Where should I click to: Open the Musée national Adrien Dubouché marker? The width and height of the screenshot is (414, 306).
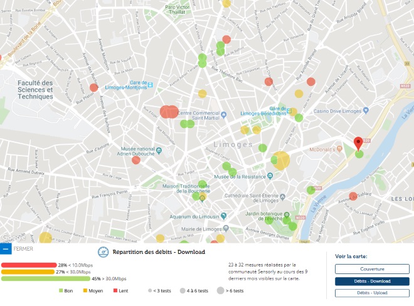[x=159, y=150]
